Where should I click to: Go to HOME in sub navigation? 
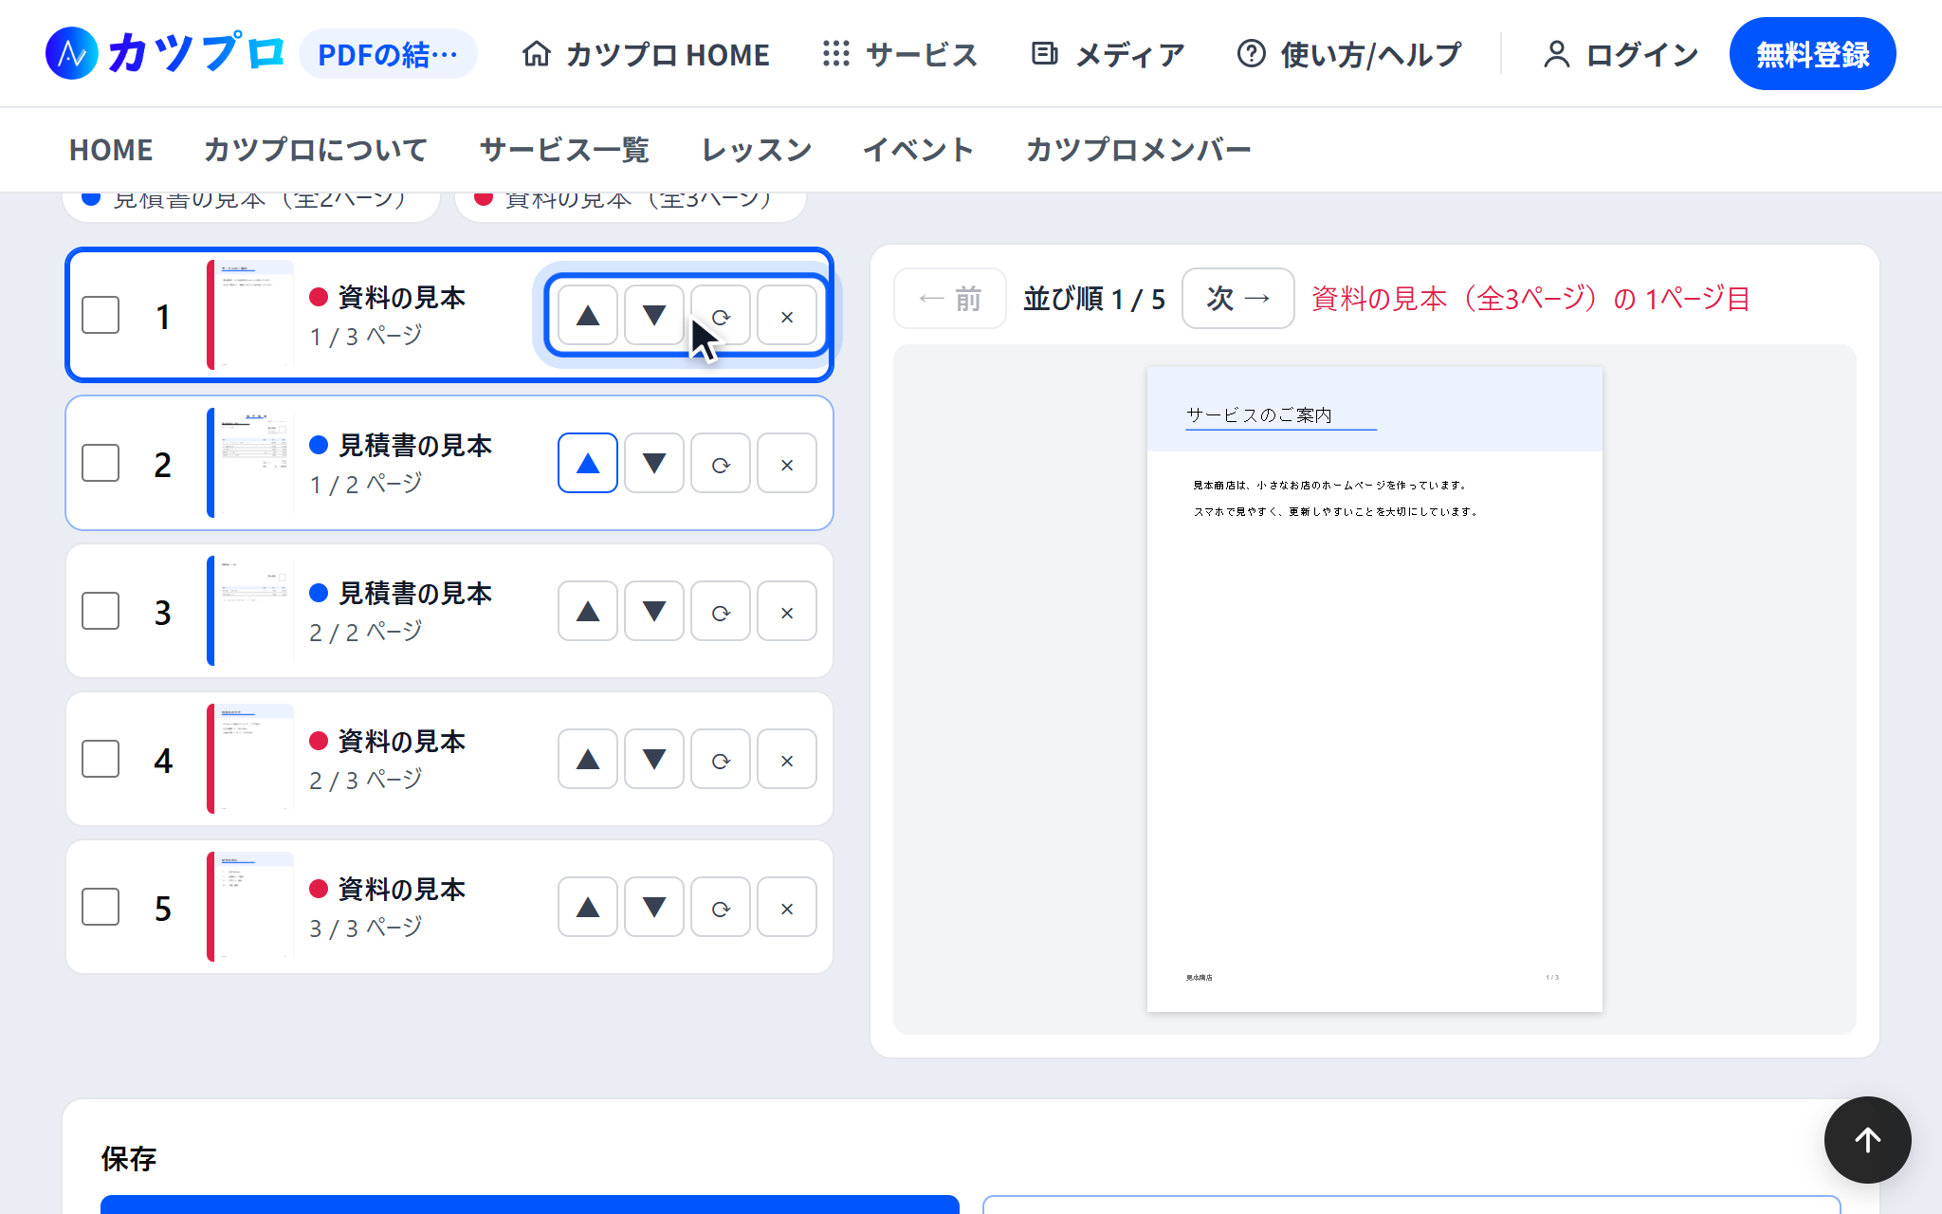pos(111,150)
